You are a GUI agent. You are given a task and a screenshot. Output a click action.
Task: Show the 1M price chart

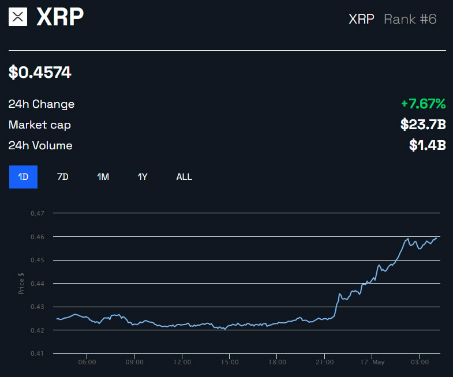103,177
